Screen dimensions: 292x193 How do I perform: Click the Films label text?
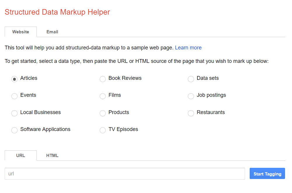pos(115,95)
